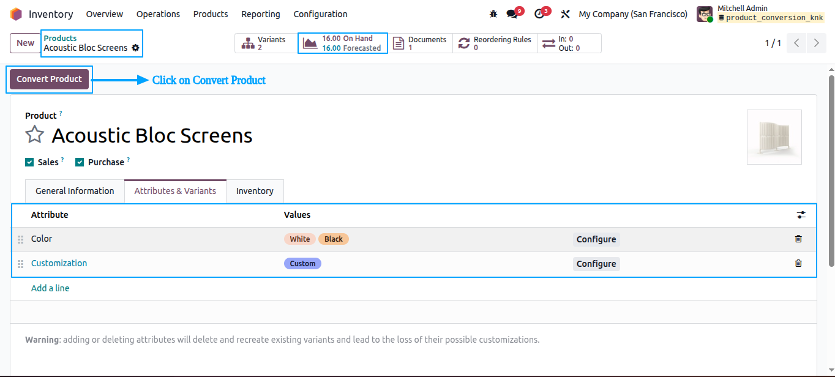Click the Color attribute cell
The height and width of the screenshot is (377, 835).
click(42, 239)
